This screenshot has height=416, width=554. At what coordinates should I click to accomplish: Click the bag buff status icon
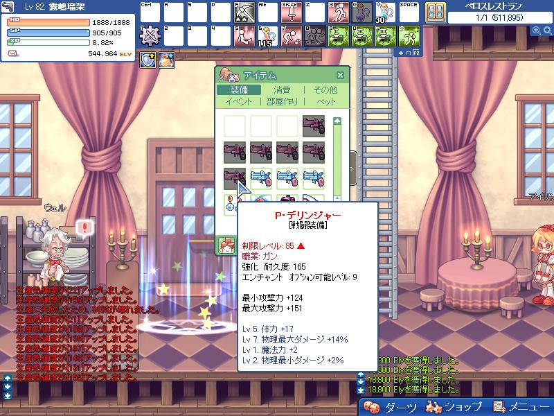coord(167,60)
